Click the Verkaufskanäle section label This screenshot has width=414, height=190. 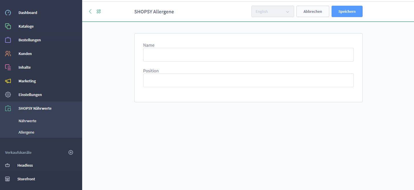click(x=18, y=152)
